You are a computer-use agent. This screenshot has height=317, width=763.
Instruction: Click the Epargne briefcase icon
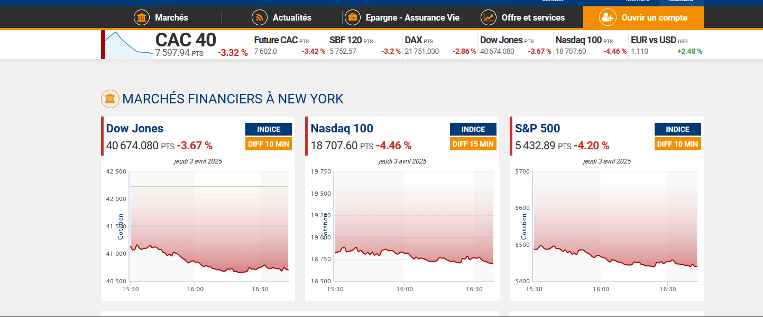coord(352,17)
